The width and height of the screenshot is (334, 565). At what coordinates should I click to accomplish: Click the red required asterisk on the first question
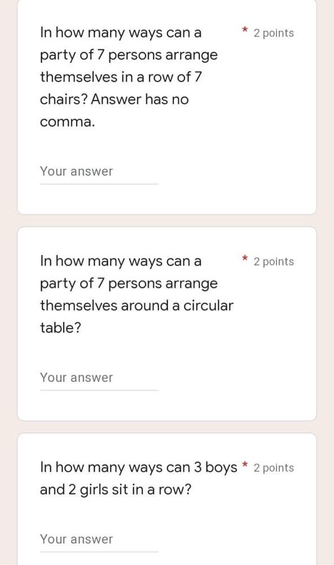click(244, 29)
